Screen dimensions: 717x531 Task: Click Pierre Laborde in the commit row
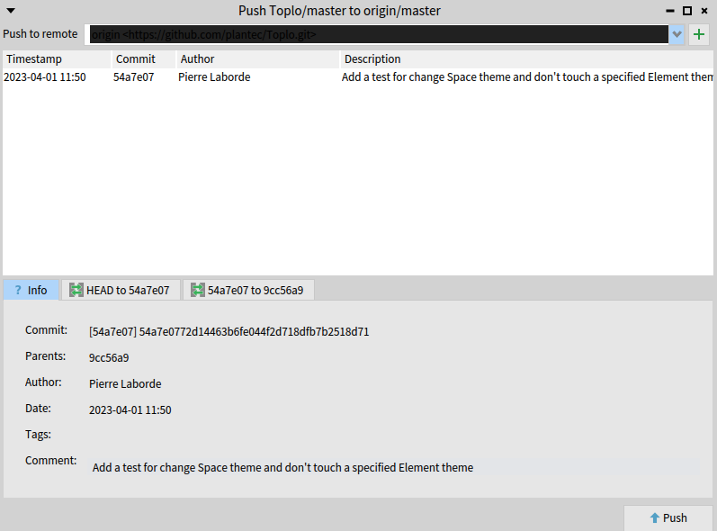[214, 76]
